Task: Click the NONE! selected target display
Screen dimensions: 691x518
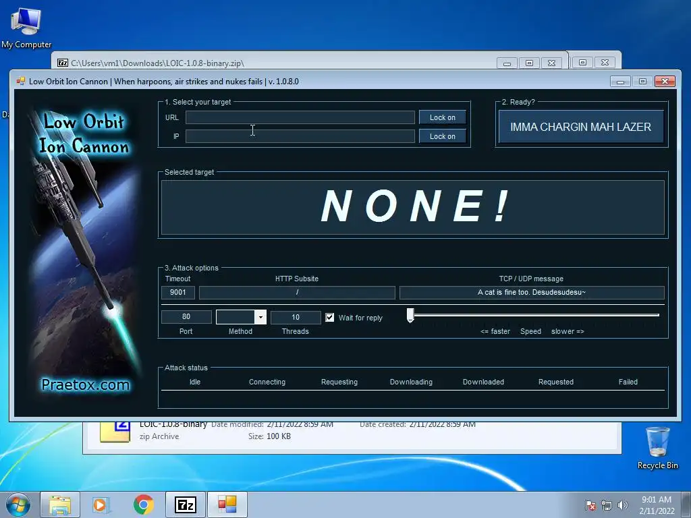Action: [x=413, y=207]
